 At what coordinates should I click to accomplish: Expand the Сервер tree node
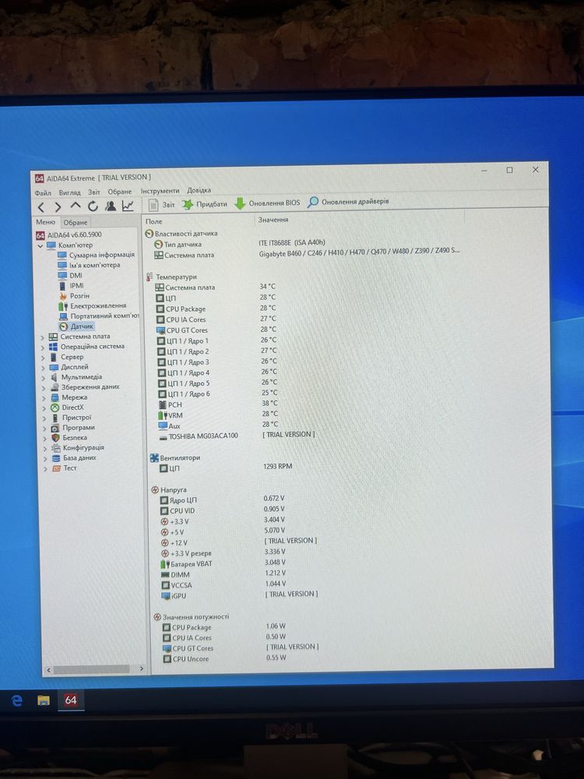(x=43, y=358)
